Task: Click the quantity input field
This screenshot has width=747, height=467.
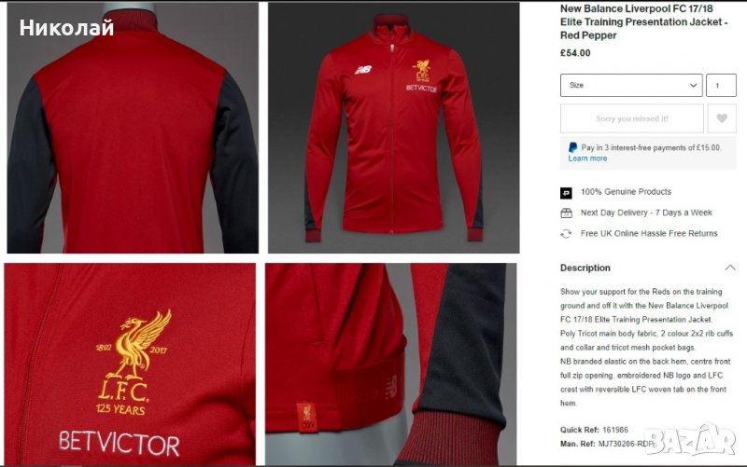Action: [x=721, y=85]
